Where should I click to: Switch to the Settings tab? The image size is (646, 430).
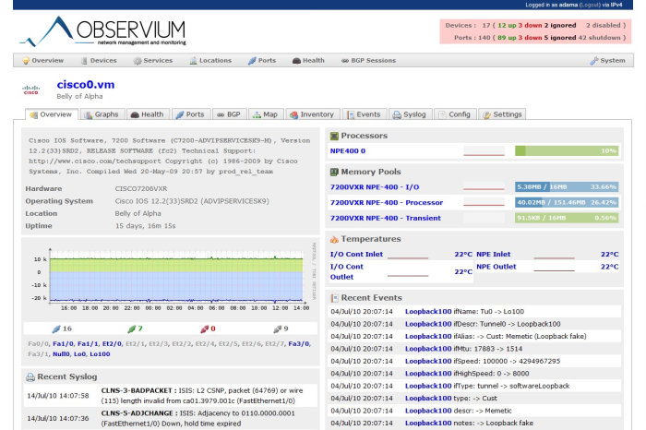502,114
